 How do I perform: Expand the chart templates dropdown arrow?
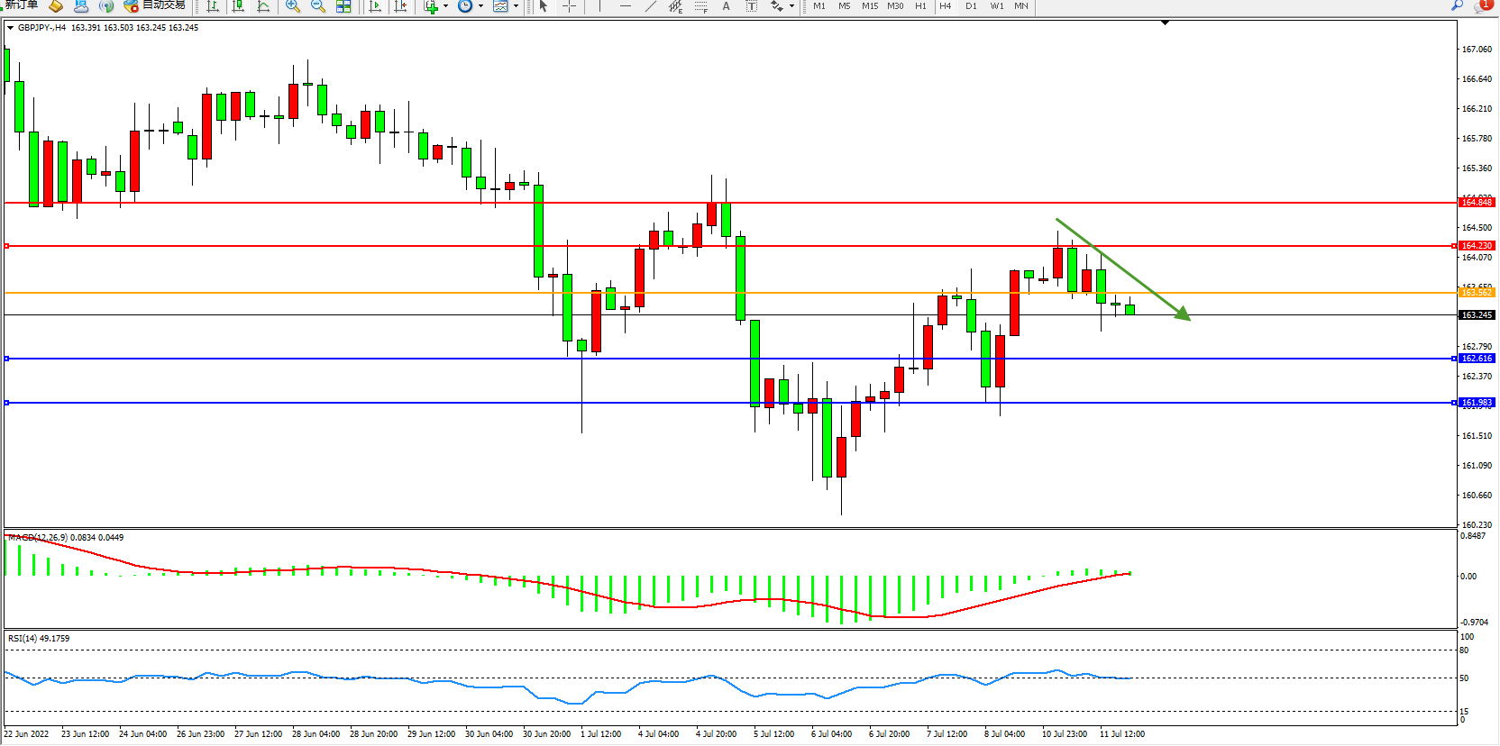(516, 6)
